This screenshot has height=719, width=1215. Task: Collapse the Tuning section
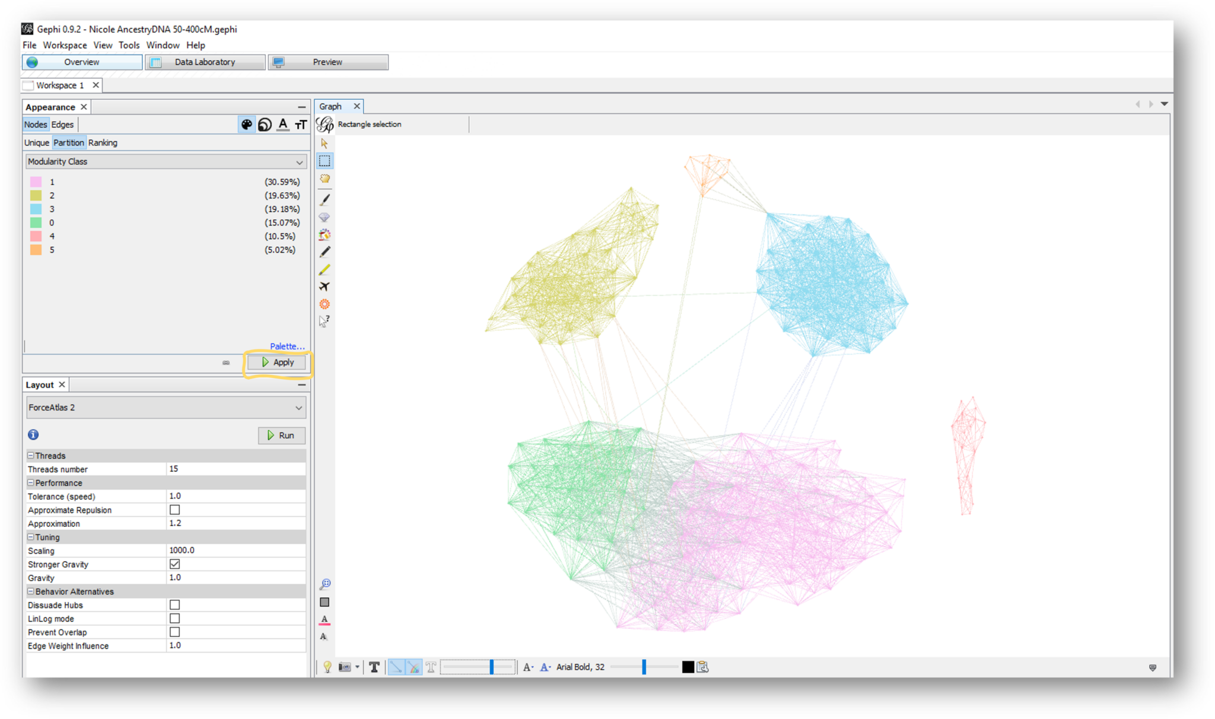coord(30,537)
